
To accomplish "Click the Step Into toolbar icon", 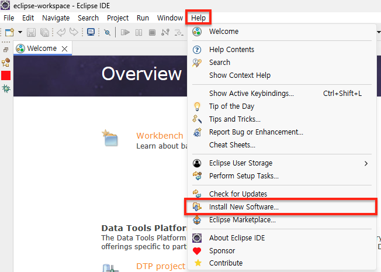I will 179,32.
